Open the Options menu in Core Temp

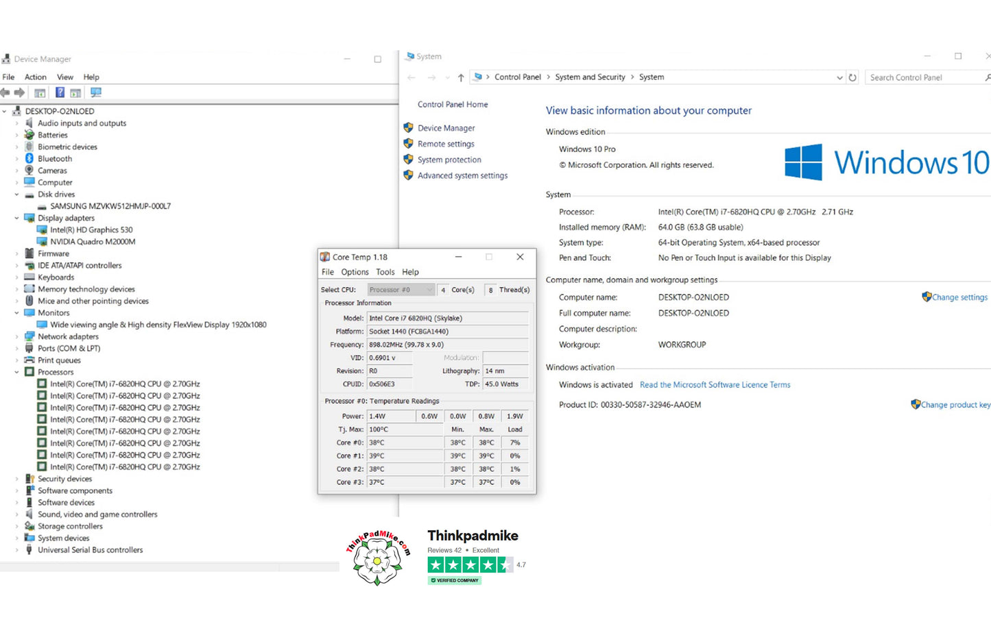(x=355, y=272)
